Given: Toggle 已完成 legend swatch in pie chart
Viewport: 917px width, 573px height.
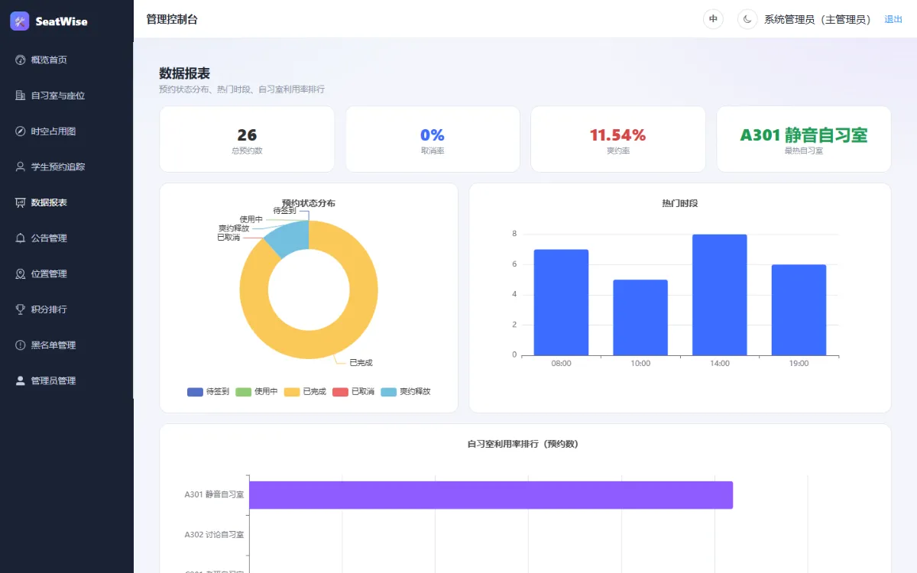Looking at the screenshot, I should tap(292, 391).
